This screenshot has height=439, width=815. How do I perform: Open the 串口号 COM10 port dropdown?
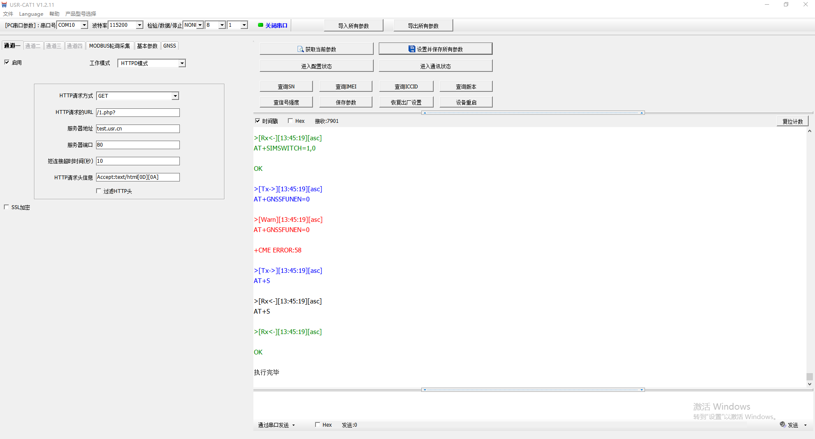[84, 25]
